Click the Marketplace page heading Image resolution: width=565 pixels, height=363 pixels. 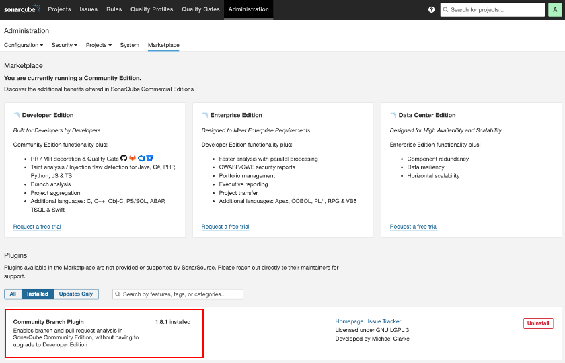click(x=24, y=66)
